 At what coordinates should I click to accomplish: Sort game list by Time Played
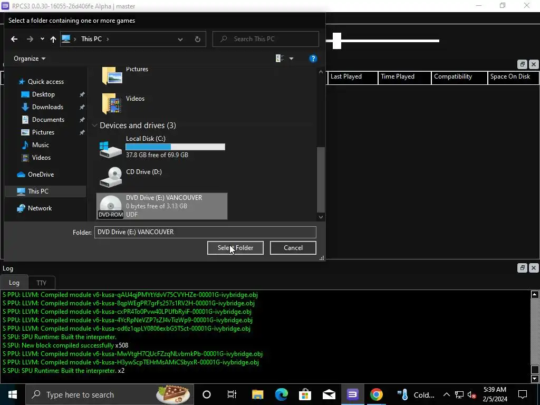click(x=404, y=78)
